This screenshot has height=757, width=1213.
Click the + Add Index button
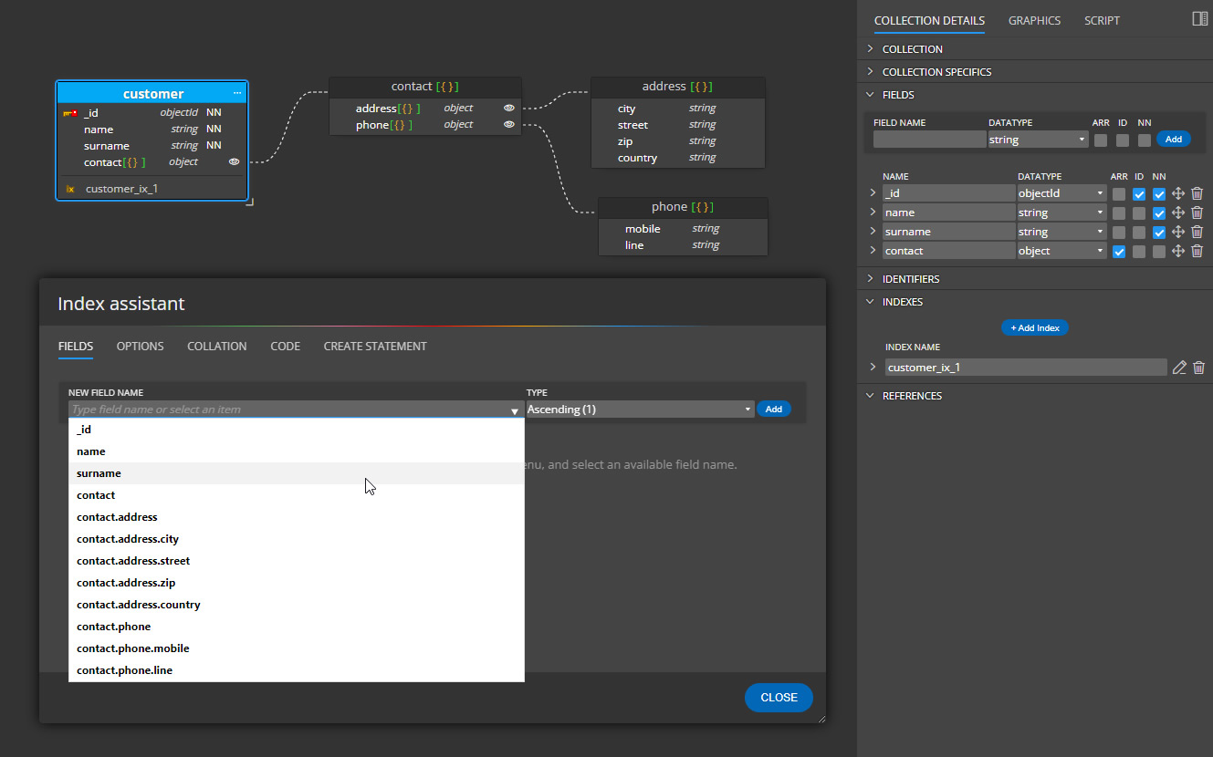pos(1034,327)
